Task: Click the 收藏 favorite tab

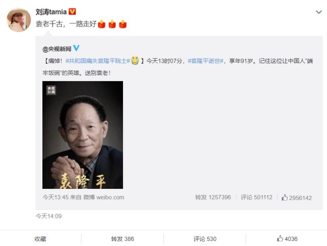Action: point(40,239)
